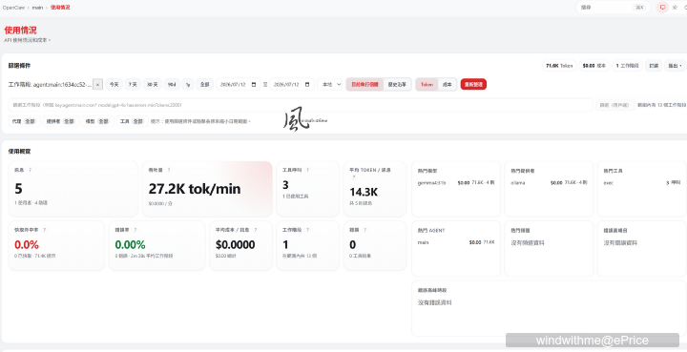
Task: Click the ollama row in top providers
Action: click(549, 182)
